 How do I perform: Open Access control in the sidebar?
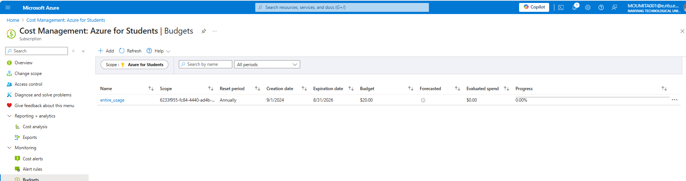tap(29, 84)
